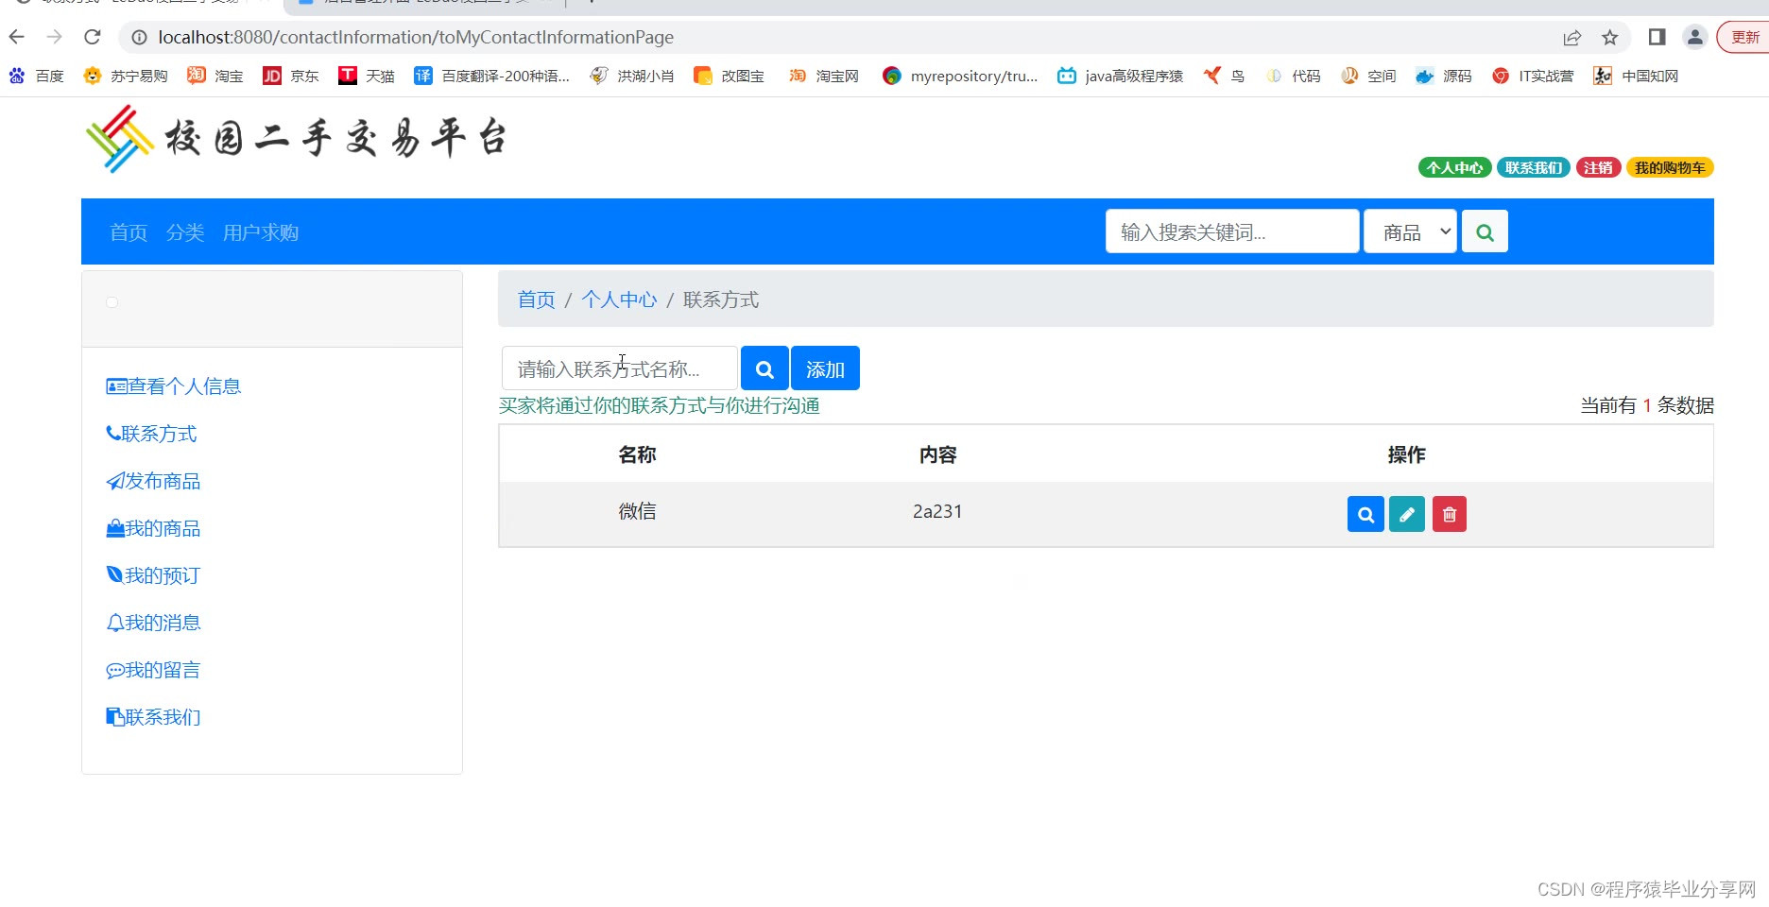This screenshot has width=1769, height=907.
Task: Open 百度 bookmark
Action: (x=36, y=76)
